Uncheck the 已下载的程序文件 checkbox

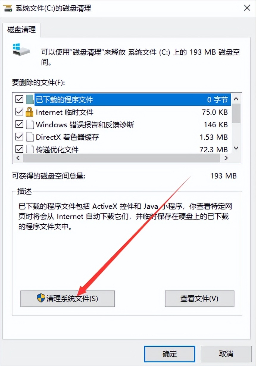pos(19,99)
